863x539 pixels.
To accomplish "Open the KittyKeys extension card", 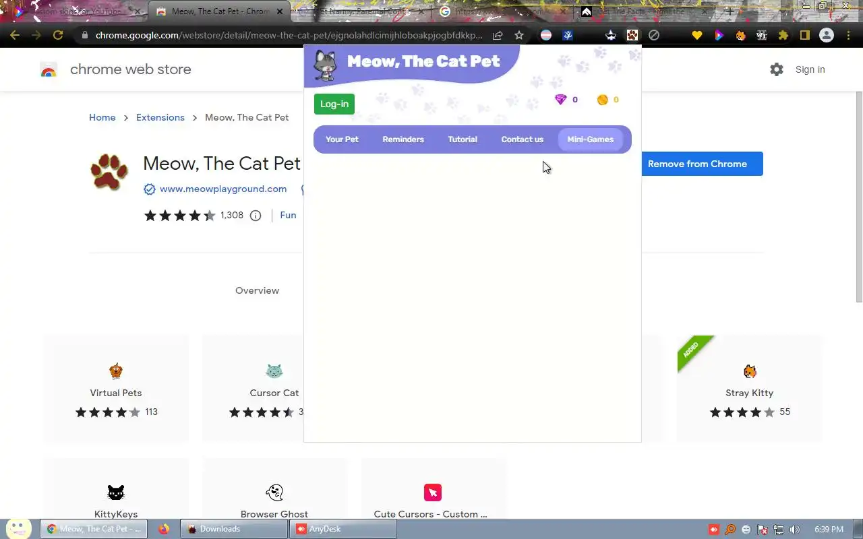I will click(x=116, y=488).
